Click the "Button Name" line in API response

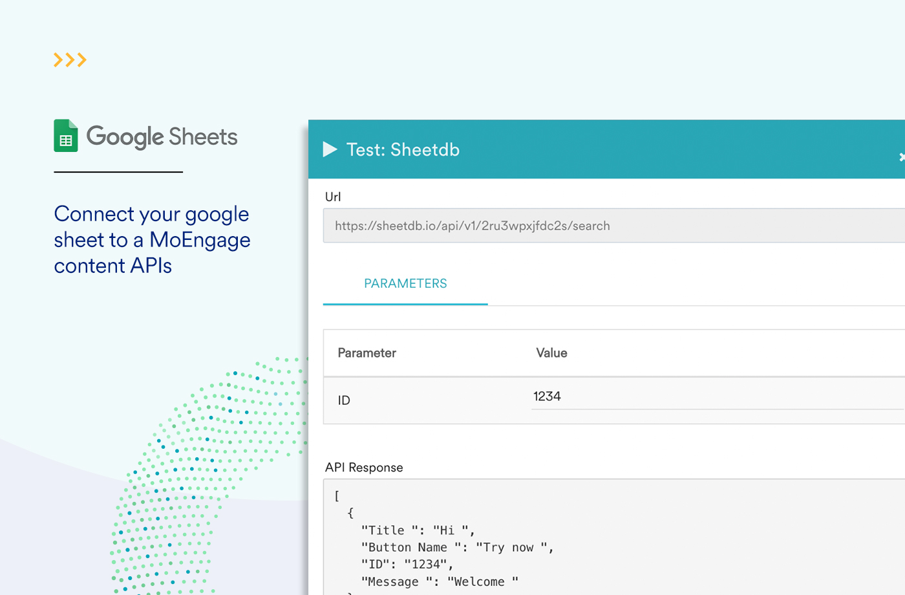click(457, 548)
